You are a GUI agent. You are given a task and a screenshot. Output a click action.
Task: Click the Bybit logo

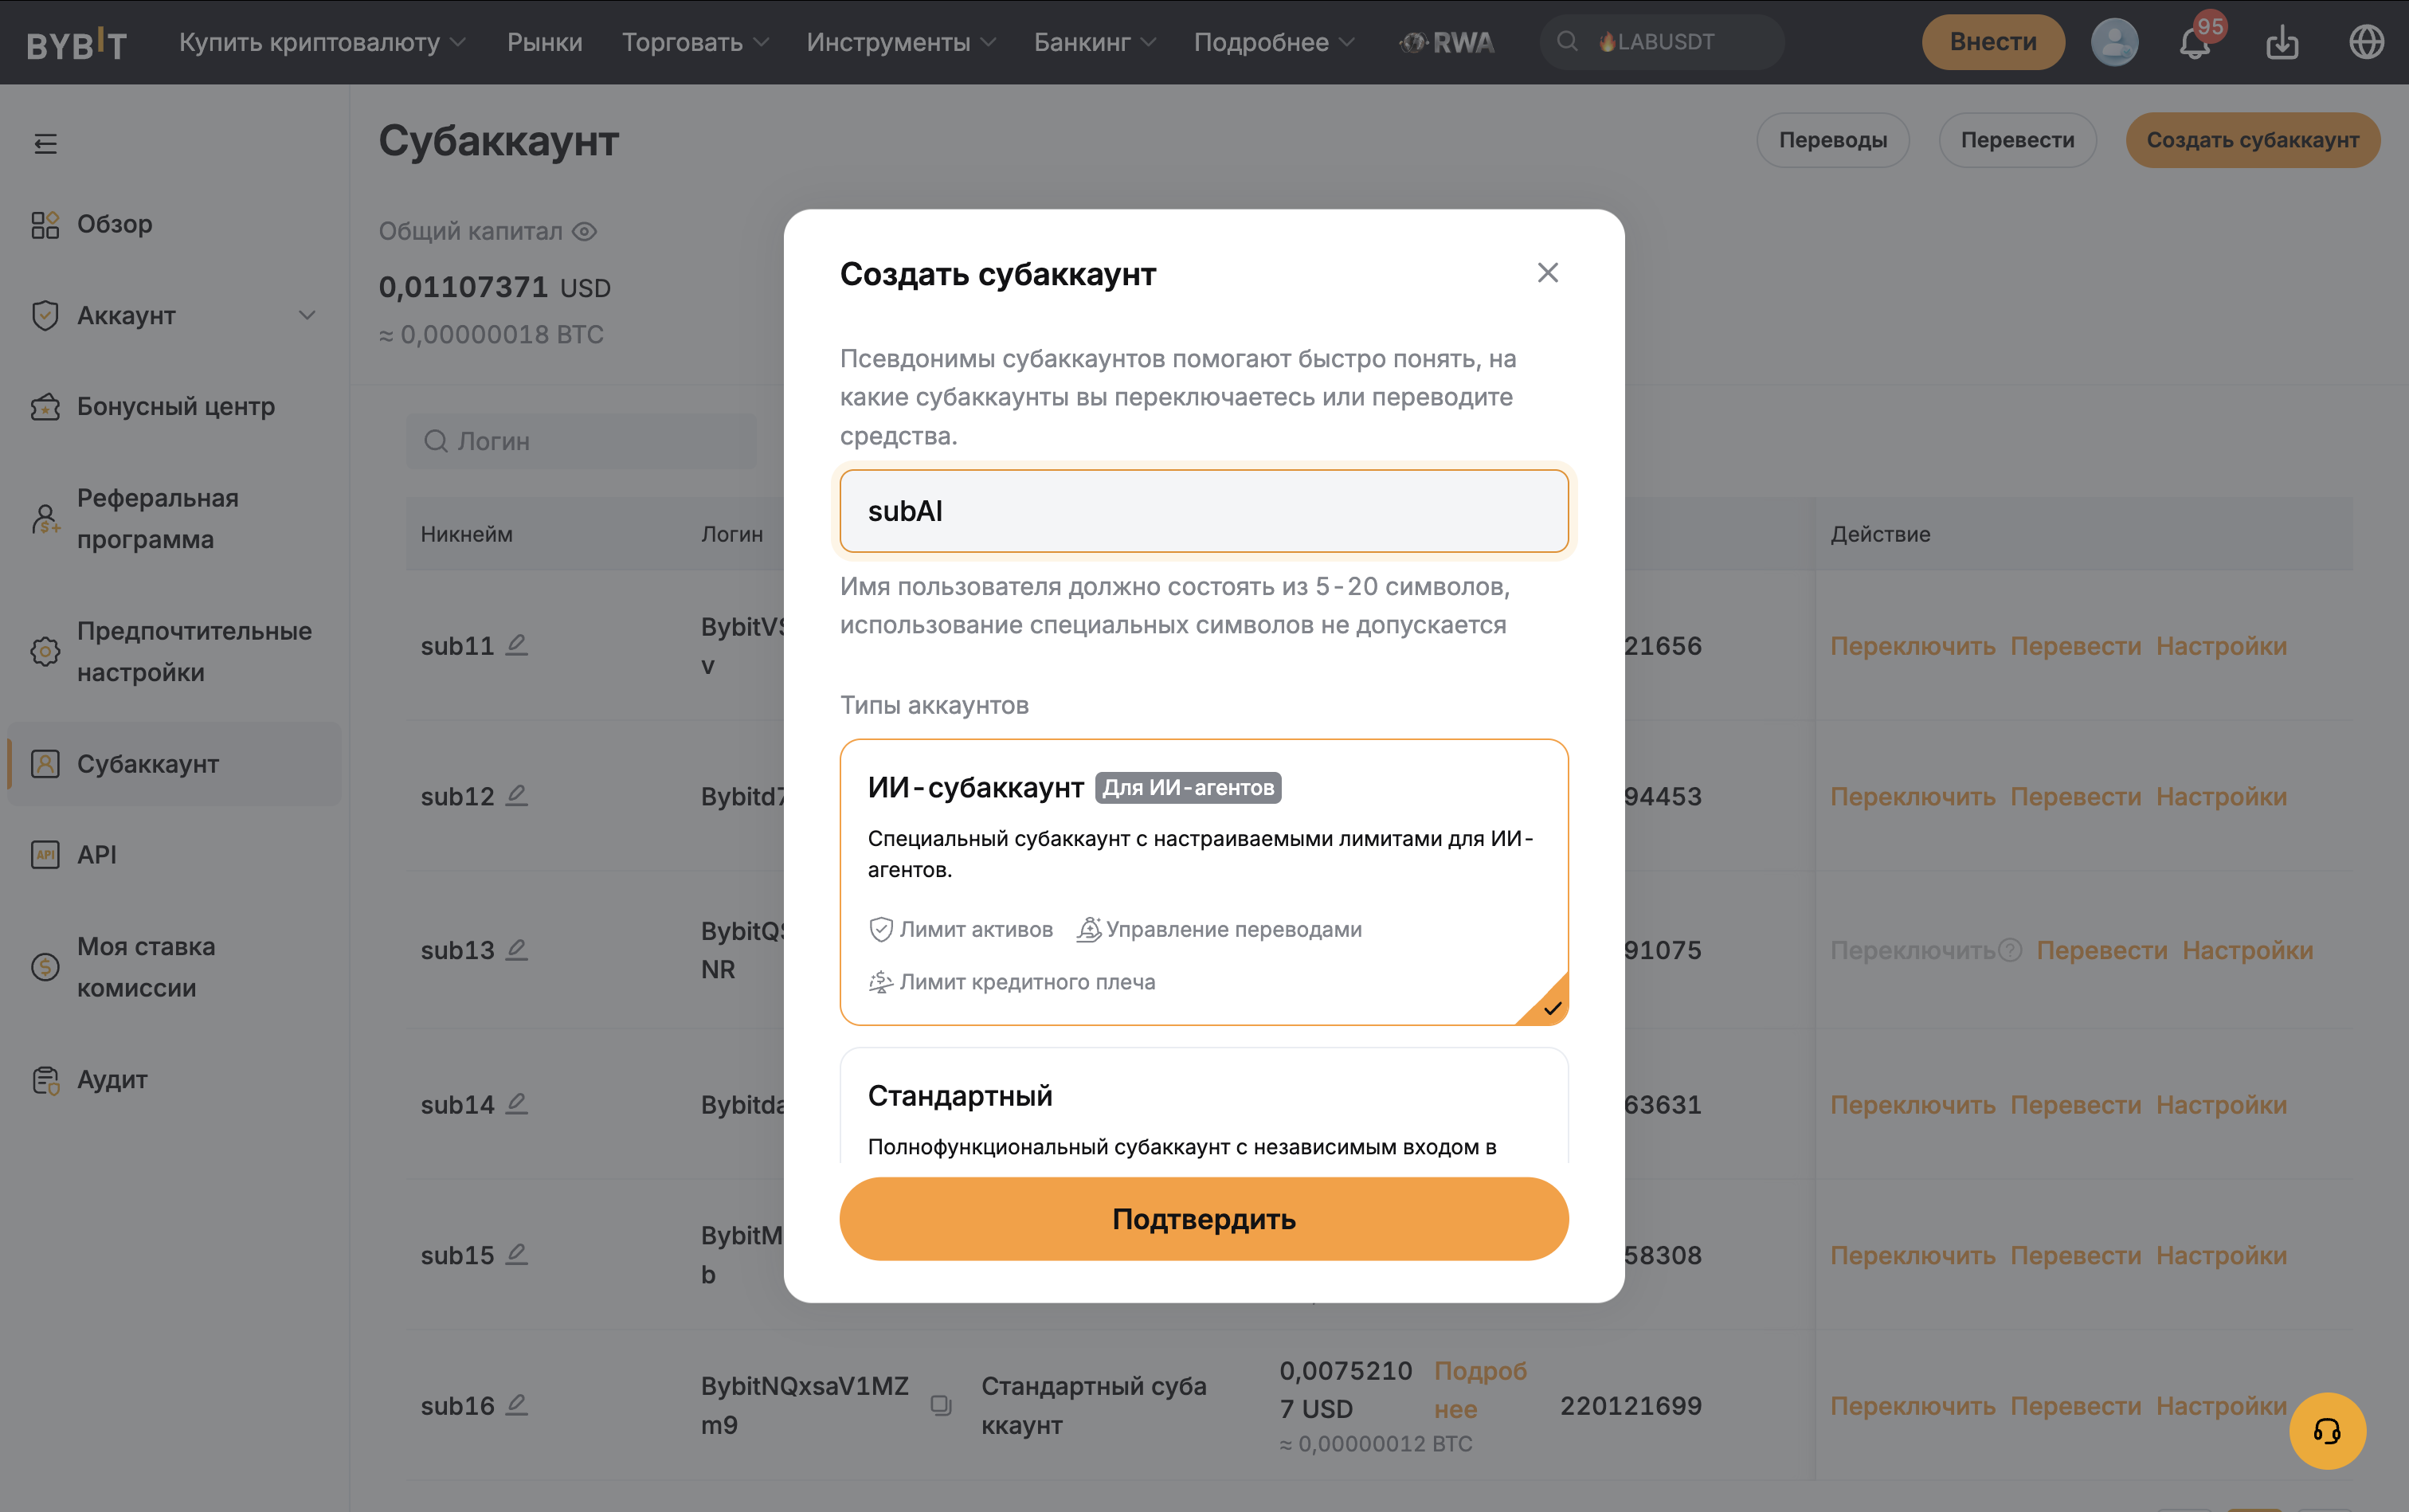[x=77, y=43]
